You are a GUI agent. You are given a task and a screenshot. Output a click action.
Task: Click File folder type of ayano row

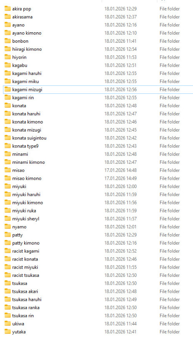(170, 25)
